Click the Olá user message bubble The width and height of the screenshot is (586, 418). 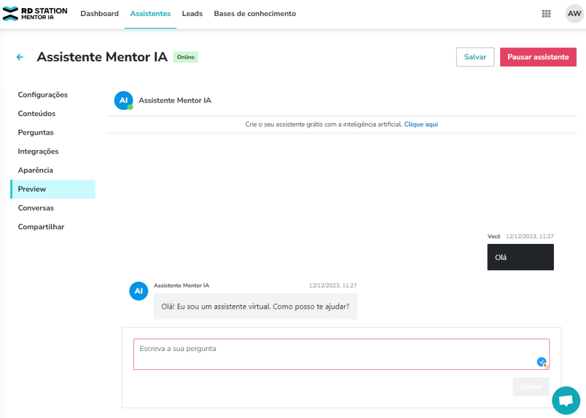(520, 257)
